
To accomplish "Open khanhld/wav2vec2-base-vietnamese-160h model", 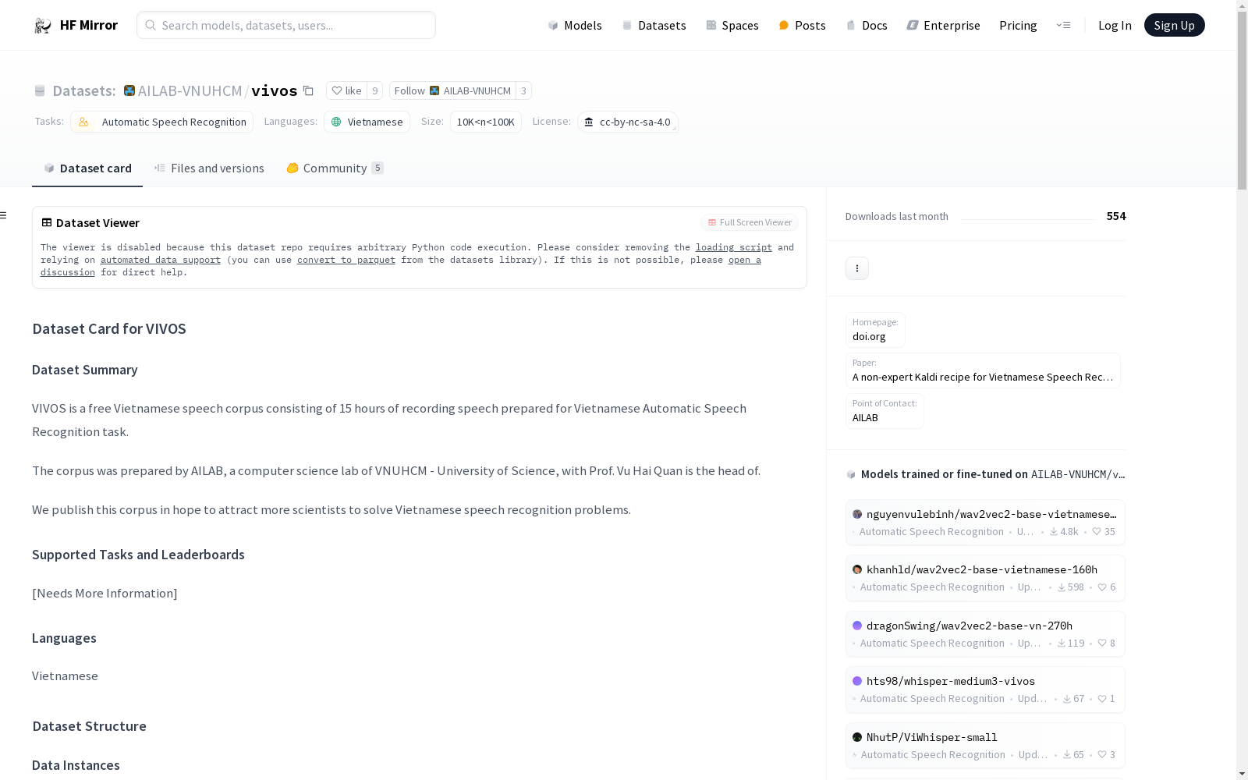I will (985, 578).
